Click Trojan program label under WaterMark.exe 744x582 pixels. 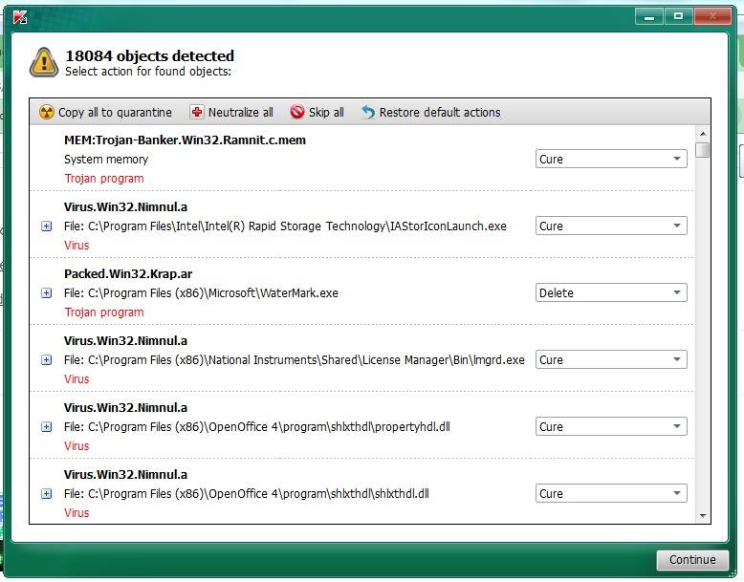click(x=104, y=313)
